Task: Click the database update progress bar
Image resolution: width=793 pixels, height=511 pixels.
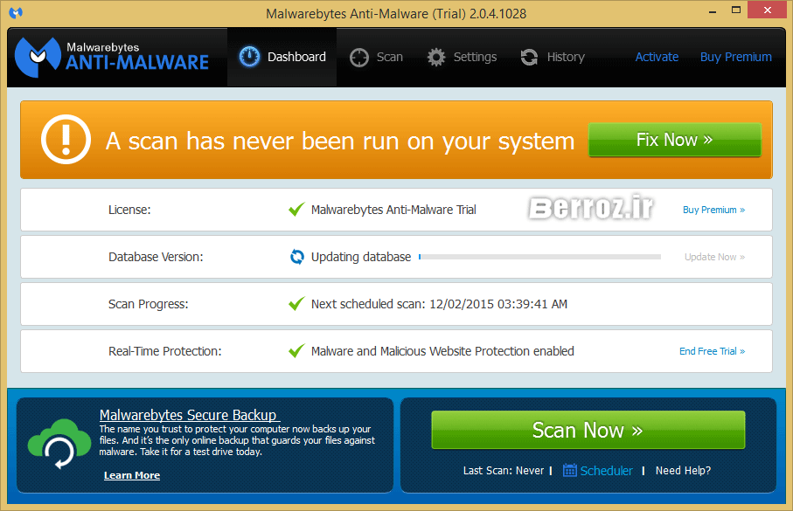Action: pyautogui.click(x=539, y=257)
